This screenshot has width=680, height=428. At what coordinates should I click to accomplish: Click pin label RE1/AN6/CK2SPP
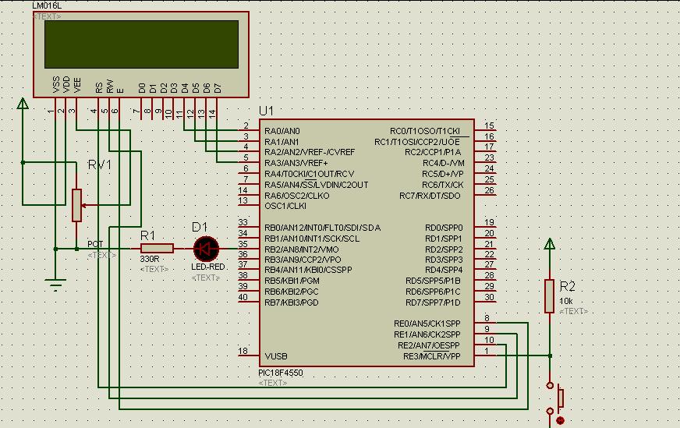pyautogui.click(x=427, y=334)
